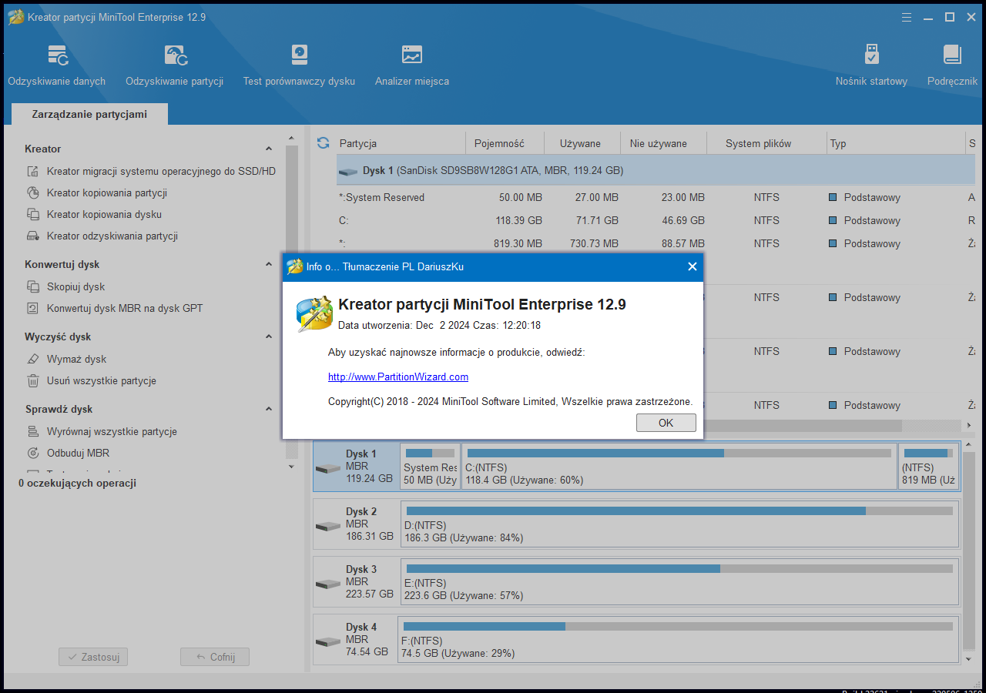
Task: Open Odzyskiwanie partycji tool
Action: (175, 65)
